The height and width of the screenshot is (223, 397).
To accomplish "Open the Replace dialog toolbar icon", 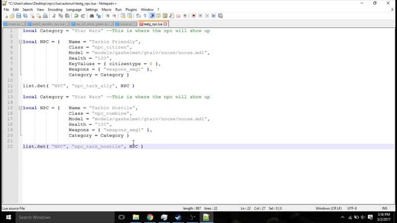I will click(99, 16).
